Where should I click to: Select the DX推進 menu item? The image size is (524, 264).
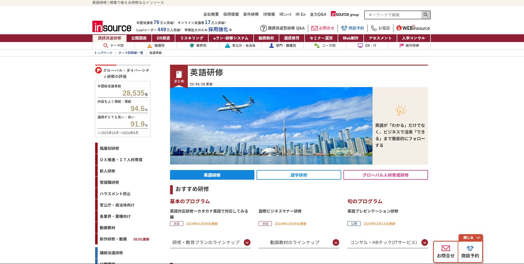163,38
